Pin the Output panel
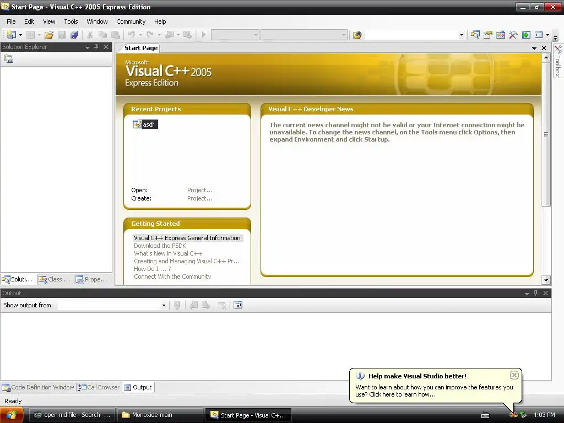 535,293
